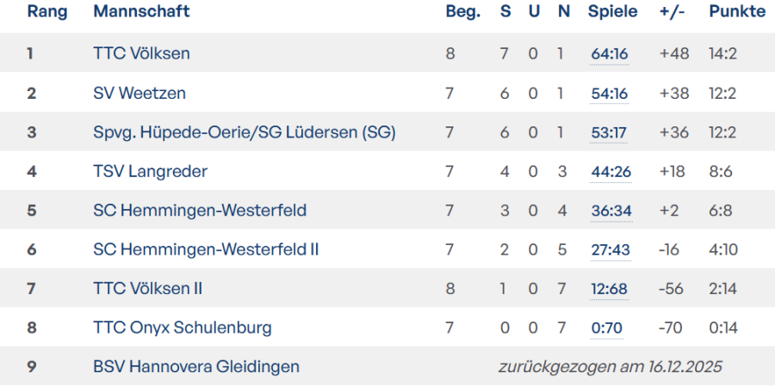This screenshot has height=386, width=775.
Task: Open SC Hemmingen-Westerfeld team page
Action: click(200, 211)
